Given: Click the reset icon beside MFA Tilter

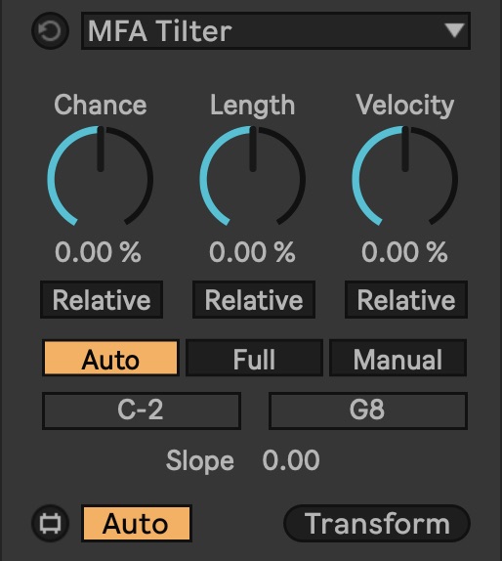Looking at the screenshot, I should click(x=50, y=30).
